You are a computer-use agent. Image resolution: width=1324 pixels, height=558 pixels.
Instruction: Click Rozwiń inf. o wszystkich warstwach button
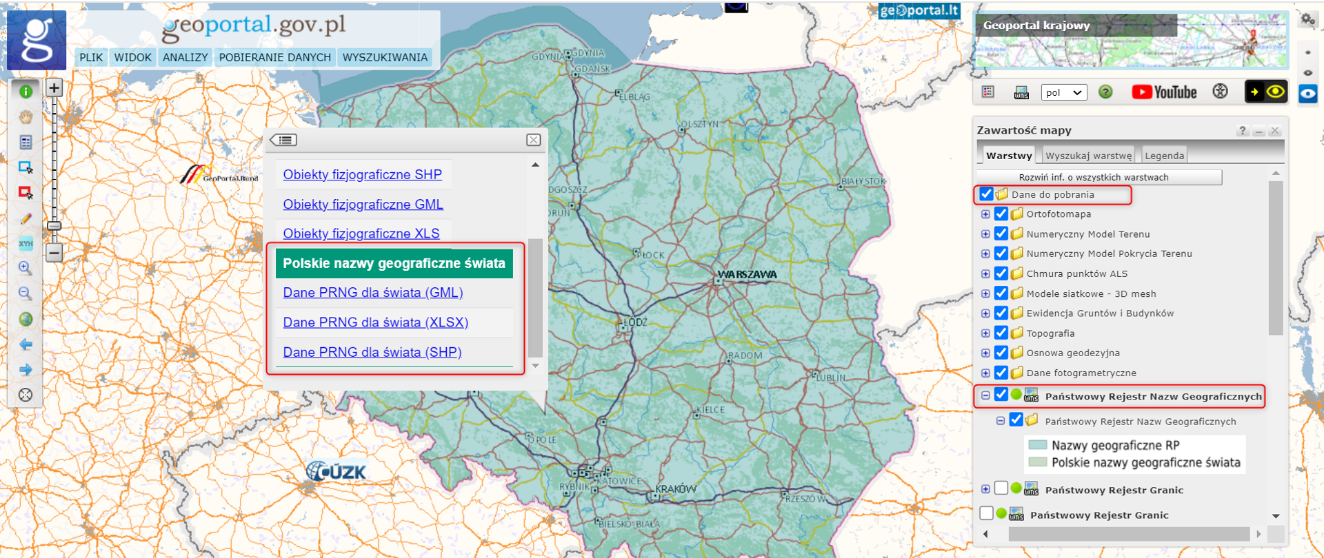pos(1099,177)
